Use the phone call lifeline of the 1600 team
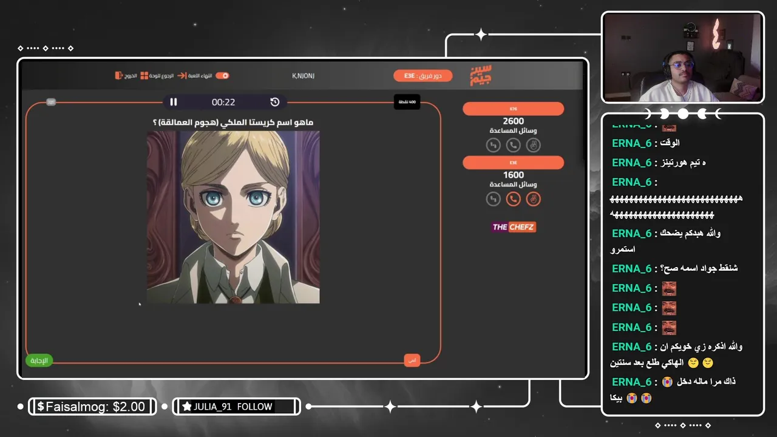 (x=514, y=198)
